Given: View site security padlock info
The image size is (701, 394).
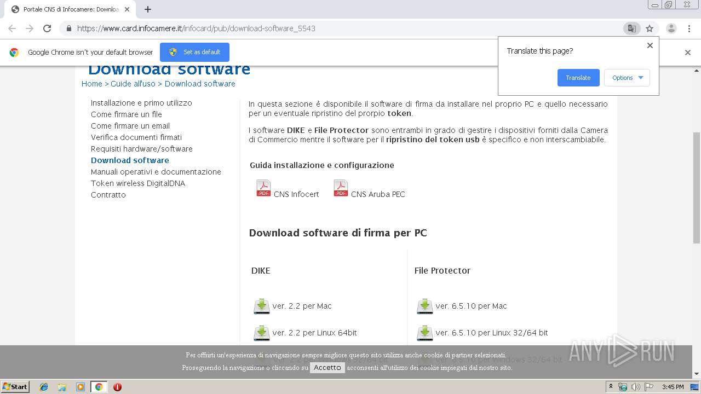Looking at the screenshot, I should (x=68, y=28).
